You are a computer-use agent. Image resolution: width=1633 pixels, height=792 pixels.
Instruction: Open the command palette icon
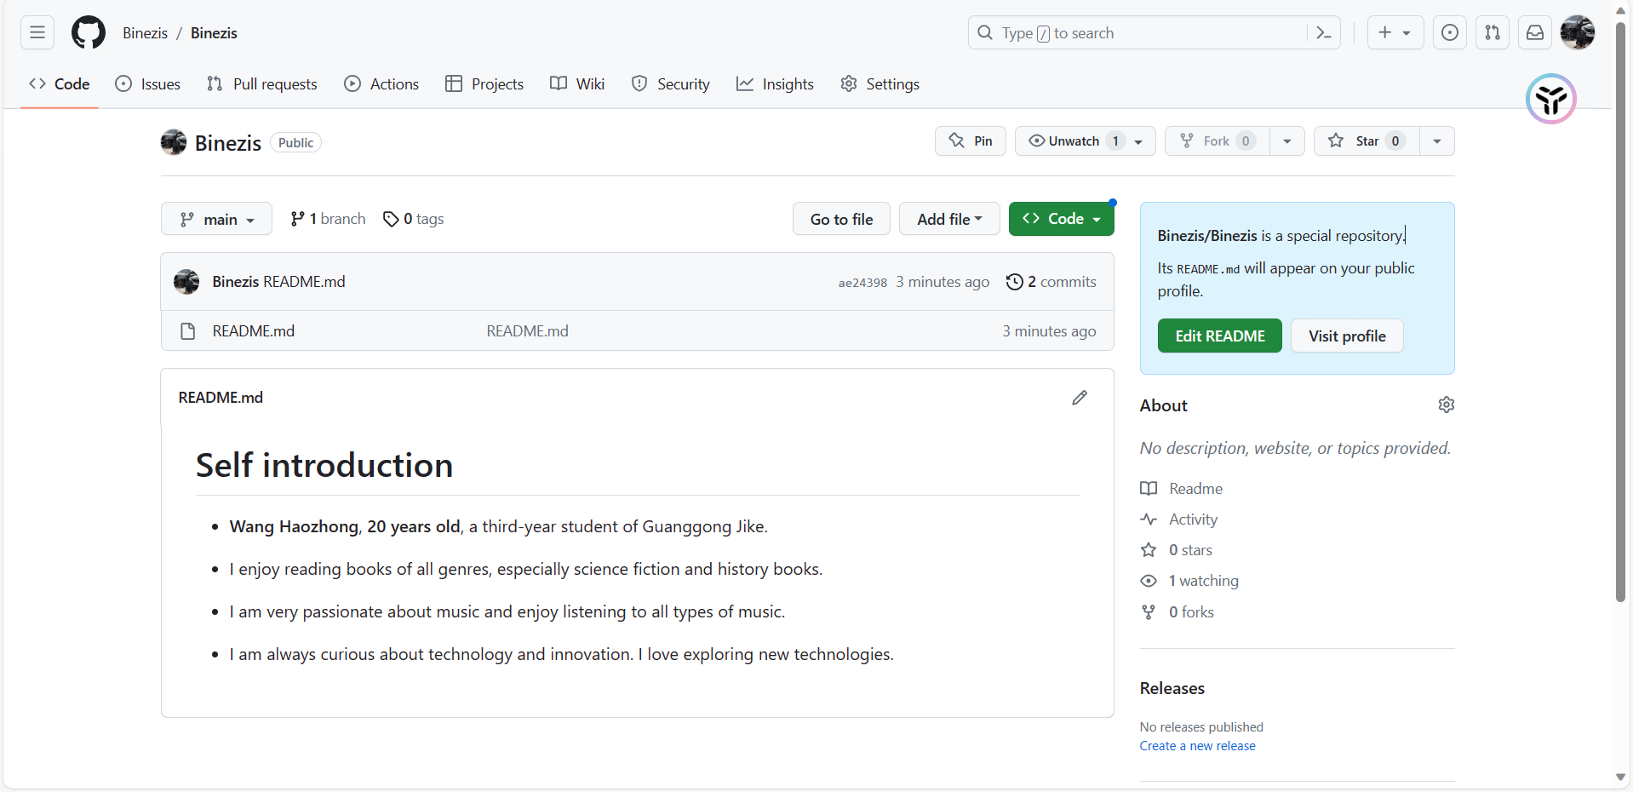[1324, 33]
